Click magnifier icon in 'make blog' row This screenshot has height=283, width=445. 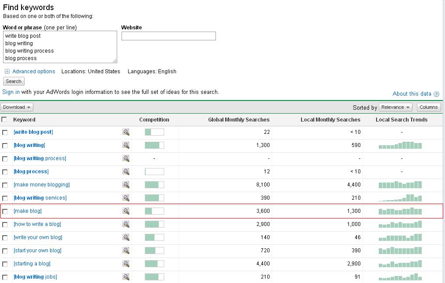tap(126, 211)
